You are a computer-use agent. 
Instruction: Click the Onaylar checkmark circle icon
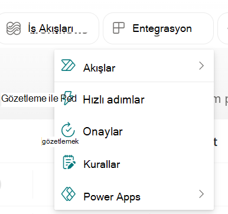[68, 129]
